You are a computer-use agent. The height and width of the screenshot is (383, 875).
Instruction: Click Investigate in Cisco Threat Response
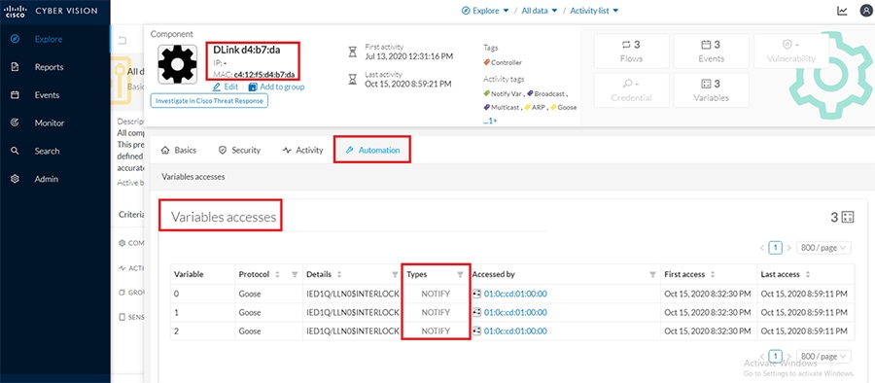209,101
